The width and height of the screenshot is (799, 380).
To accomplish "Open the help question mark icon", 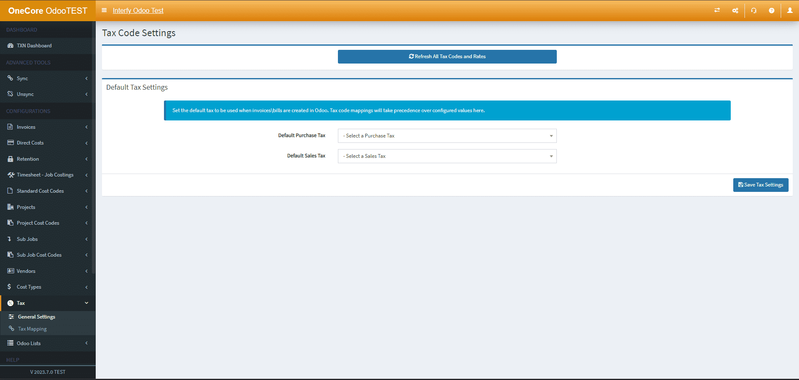I will pyautogui.click(x=772, y=10).
